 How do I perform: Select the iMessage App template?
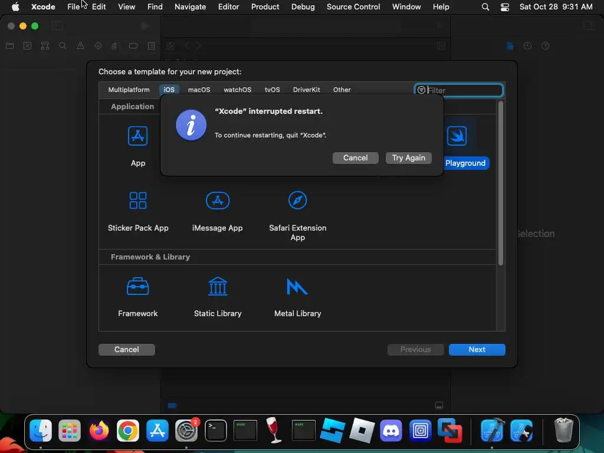pos(218,201)
